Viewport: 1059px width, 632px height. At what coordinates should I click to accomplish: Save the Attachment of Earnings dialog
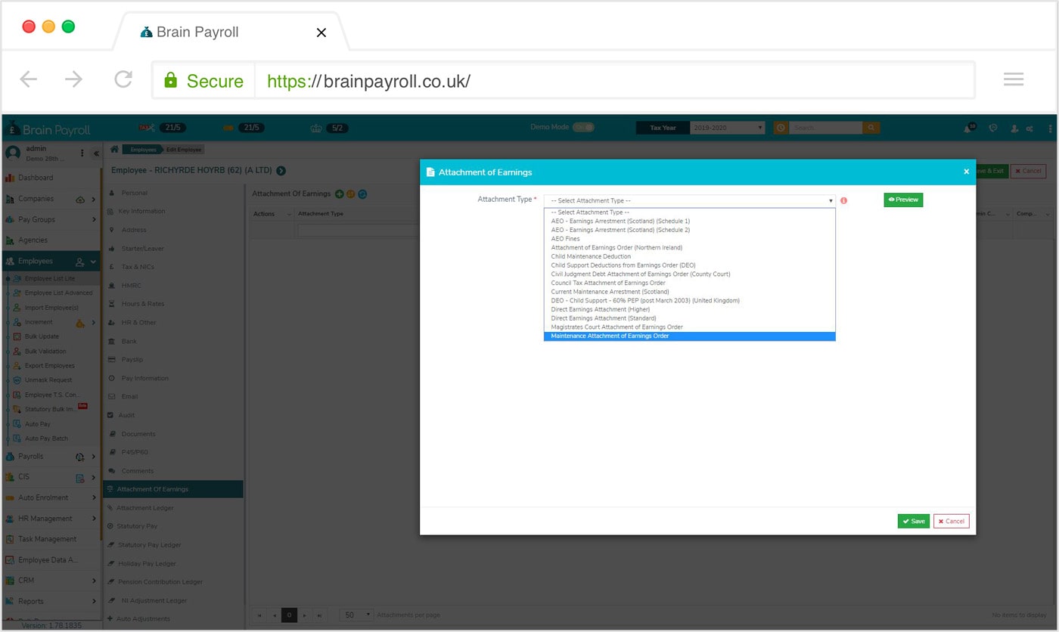tap(914, 521)
